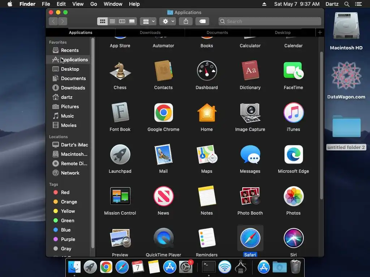The height and width of the screenshot is (277, 370).
Task: Open Notification Center in menu bar
Action: (358, 4)
